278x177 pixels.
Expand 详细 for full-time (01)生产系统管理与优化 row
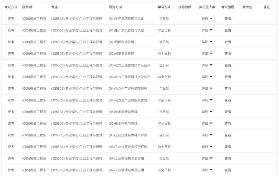tap(207, 19)
